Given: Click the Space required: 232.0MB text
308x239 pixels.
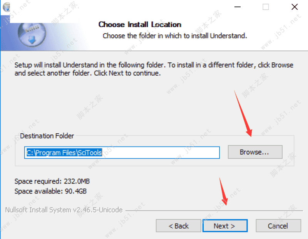Looking at the screenshot, I should (52, 181).
